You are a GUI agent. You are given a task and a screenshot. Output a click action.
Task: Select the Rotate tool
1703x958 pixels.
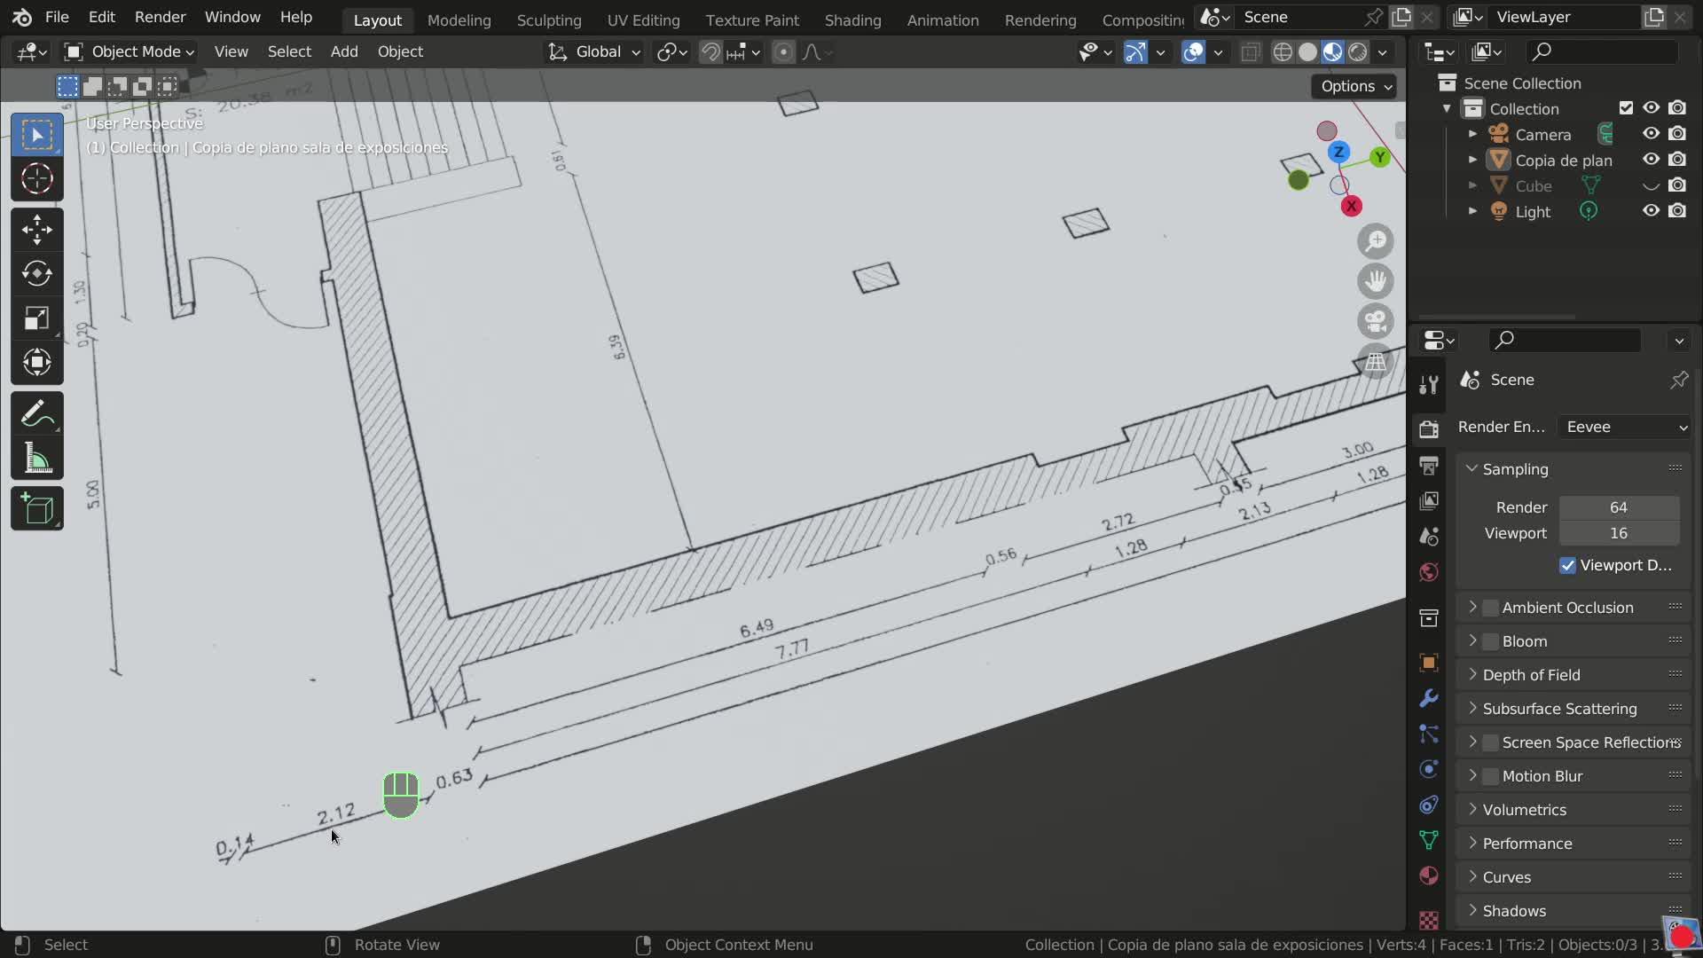click(x=36, y=273)
